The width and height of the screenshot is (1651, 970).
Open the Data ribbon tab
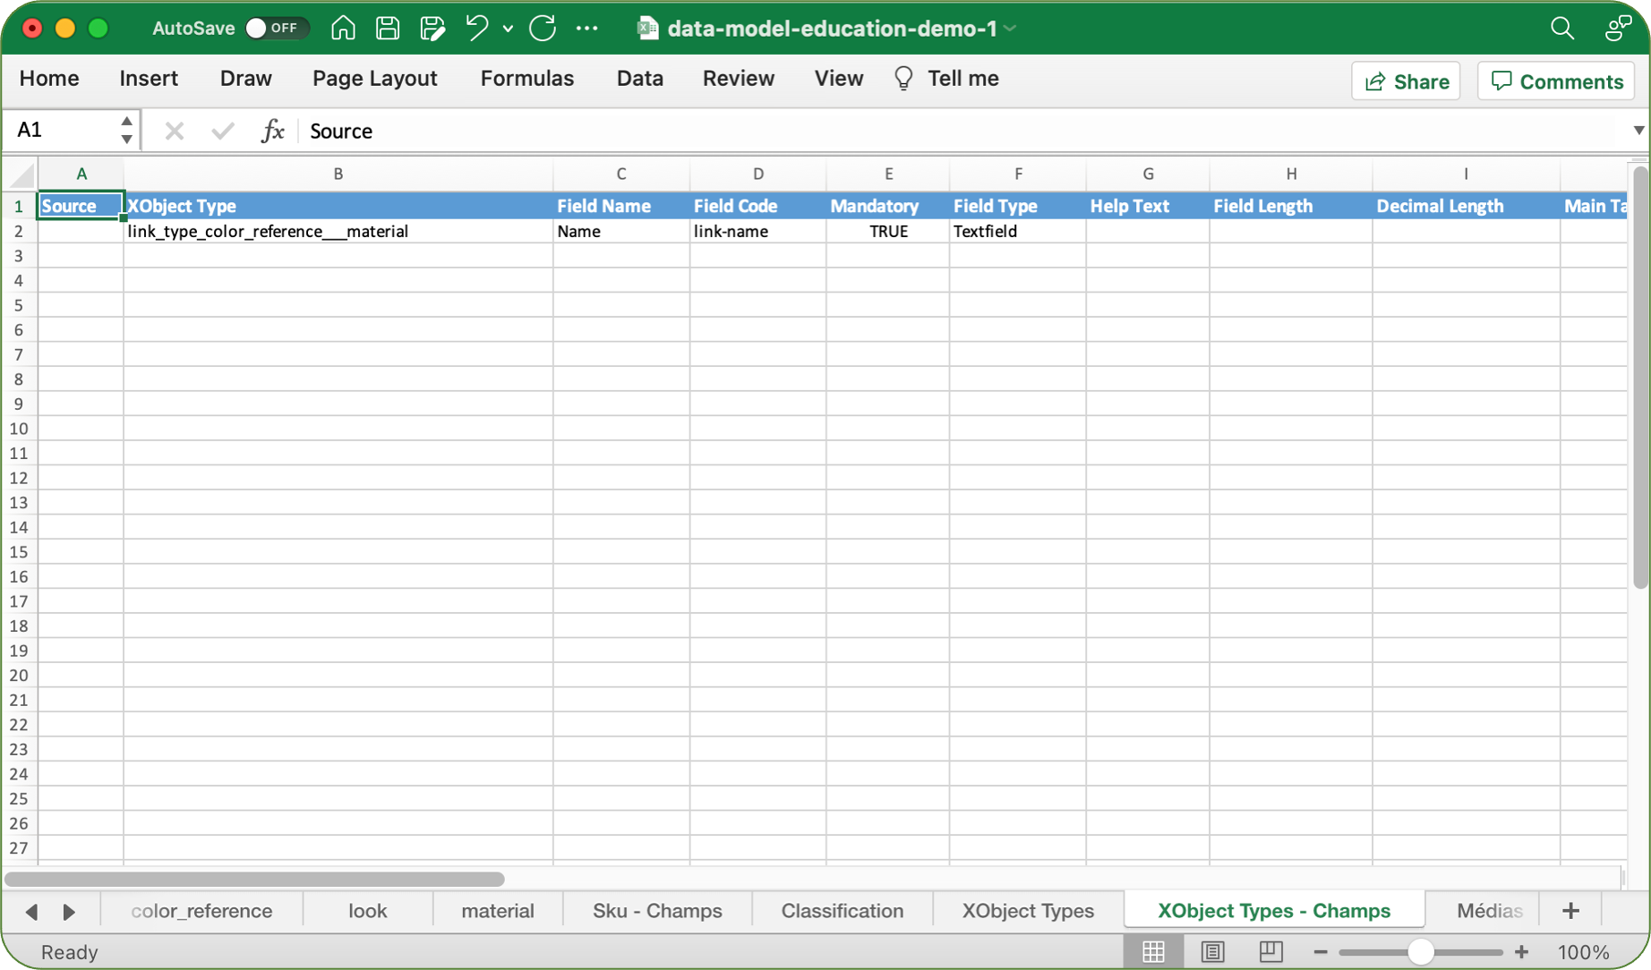pos(640,79)
